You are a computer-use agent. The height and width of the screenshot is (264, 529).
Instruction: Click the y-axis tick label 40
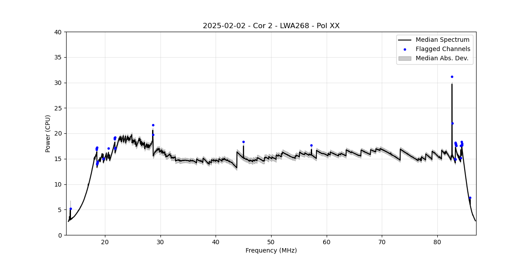[58, 32]
